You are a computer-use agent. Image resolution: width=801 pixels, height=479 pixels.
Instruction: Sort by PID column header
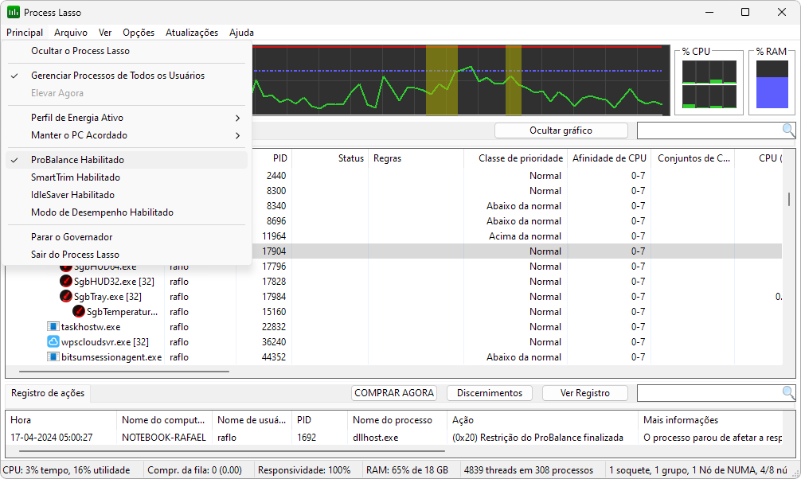coord(264,158)
